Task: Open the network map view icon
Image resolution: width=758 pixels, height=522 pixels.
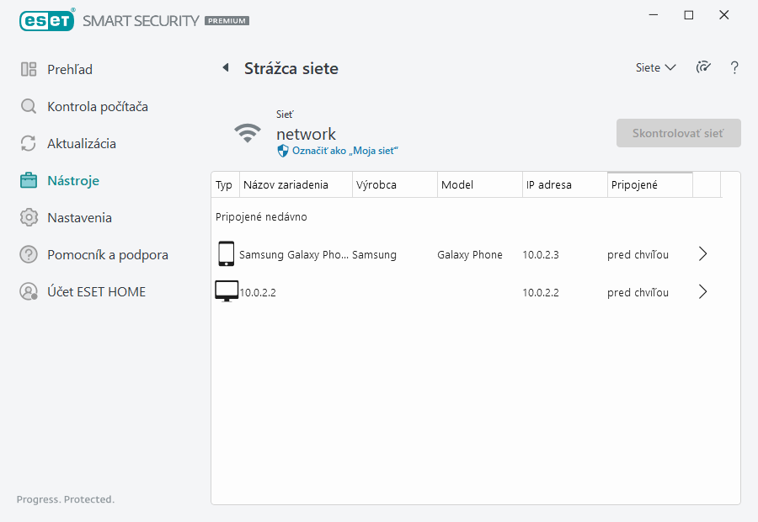Action: pos(703,67)
